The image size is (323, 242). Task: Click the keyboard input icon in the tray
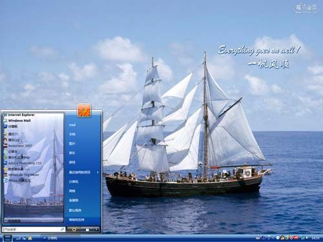(258, 238)
